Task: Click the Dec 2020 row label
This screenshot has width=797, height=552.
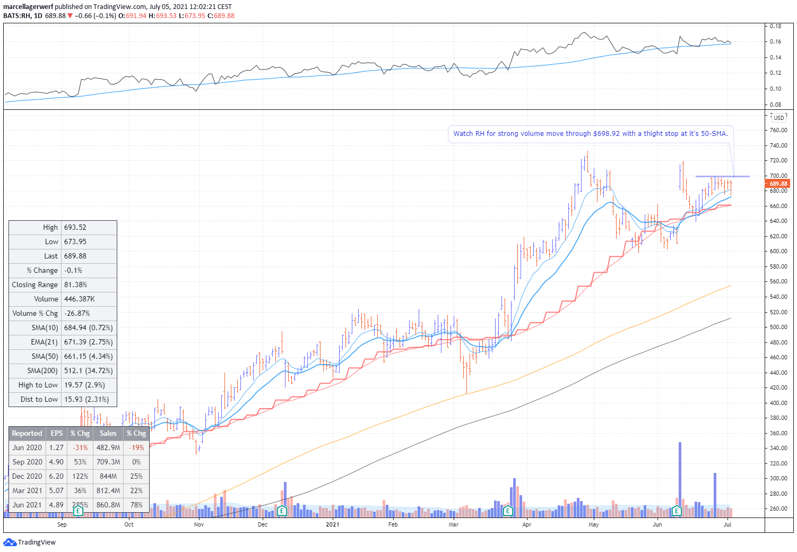Action: point(27,476)
